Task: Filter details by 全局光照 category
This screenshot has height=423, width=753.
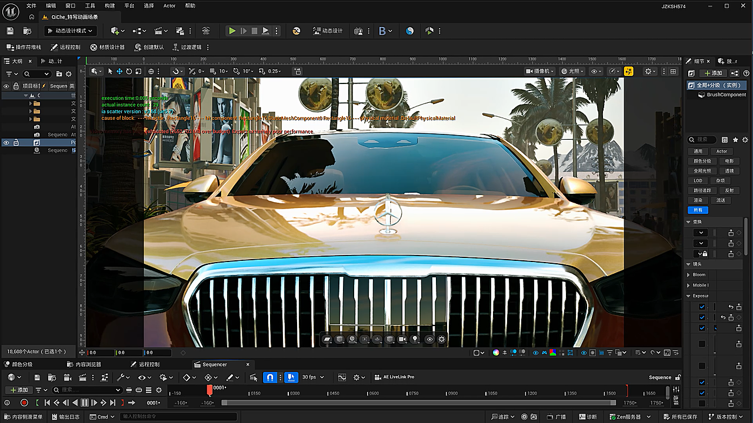Action: pyautogui.click(x=702, y=171)
